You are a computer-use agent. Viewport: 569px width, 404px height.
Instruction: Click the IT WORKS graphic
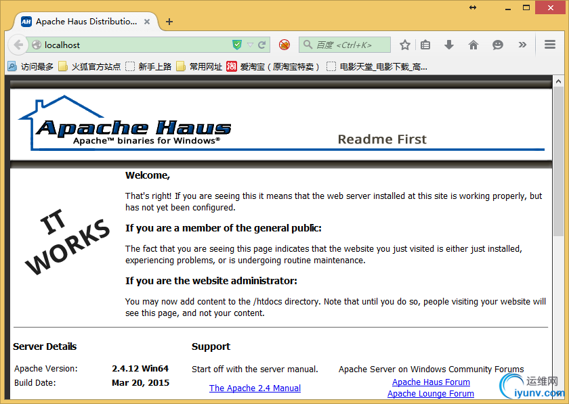pos(67,242)
